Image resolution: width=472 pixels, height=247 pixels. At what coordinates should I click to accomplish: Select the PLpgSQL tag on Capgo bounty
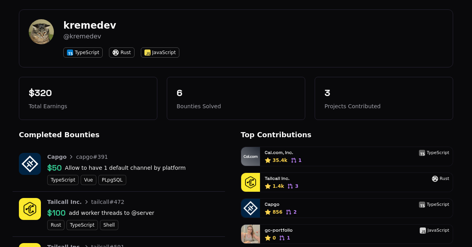[112, 180]
